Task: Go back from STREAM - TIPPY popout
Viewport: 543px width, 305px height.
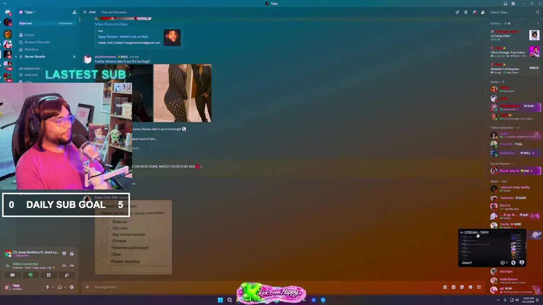Action: pos(462,233)
